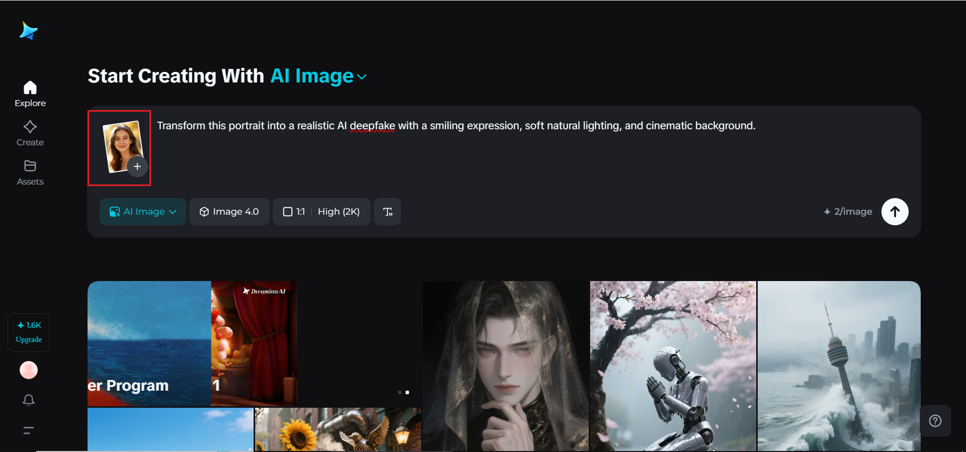Open the red curtain Dreamina AI banner
Viewport: 966px width, 452px height.
pyautogui.click(x=254, y=343)
